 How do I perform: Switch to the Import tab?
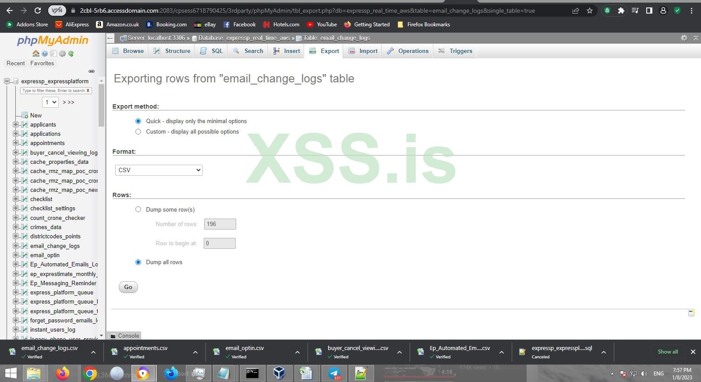(363, 51)
